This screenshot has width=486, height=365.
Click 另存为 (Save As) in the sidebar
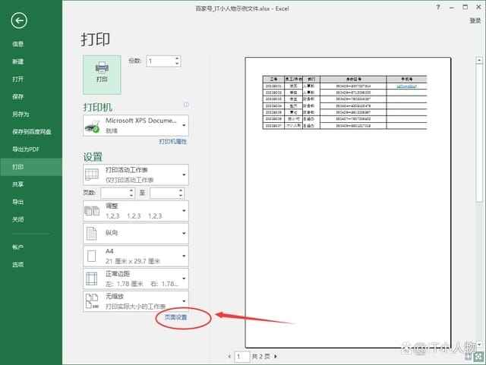pos(21,115)
